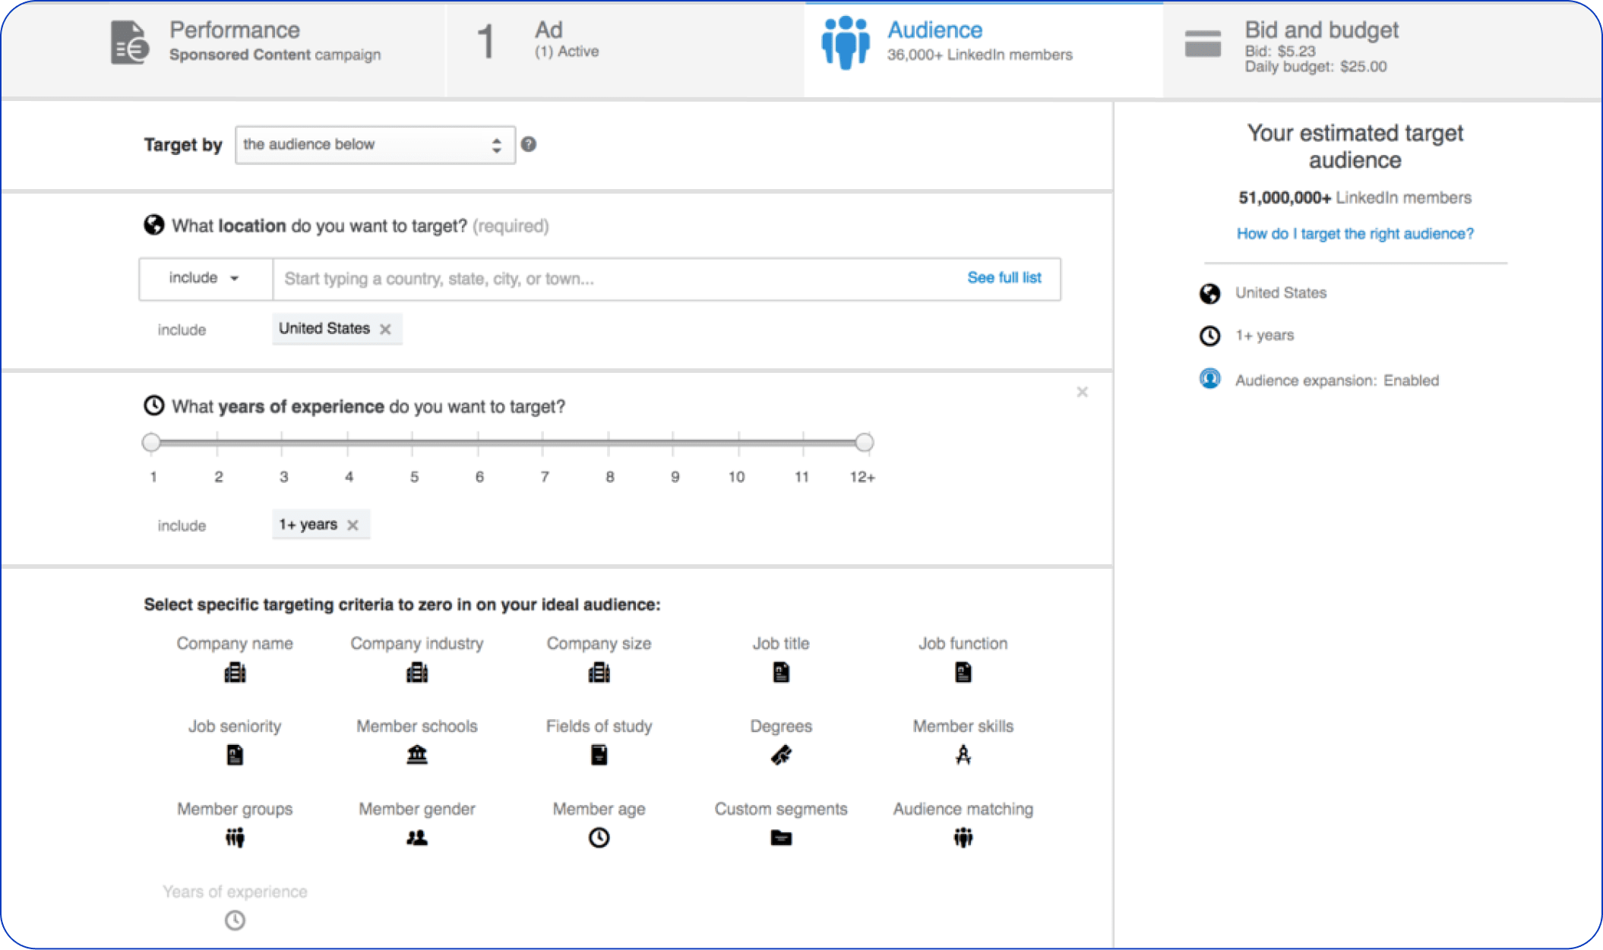Open the Degrees targeting criteria icon
Screen dimensions: 1603x950
[780, 755]
